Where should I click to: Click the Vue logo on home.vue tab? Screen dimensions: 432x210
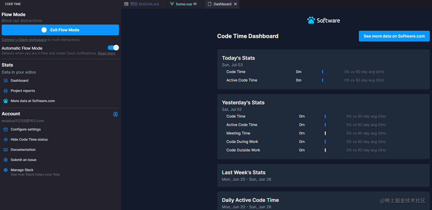(x=172, y=4)
